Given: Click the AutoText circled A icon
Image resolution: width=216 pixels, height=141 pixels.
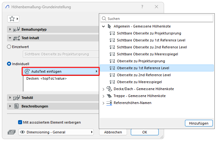Looking at the screenshot, I should pyautogui.click(x=27, y=71).
